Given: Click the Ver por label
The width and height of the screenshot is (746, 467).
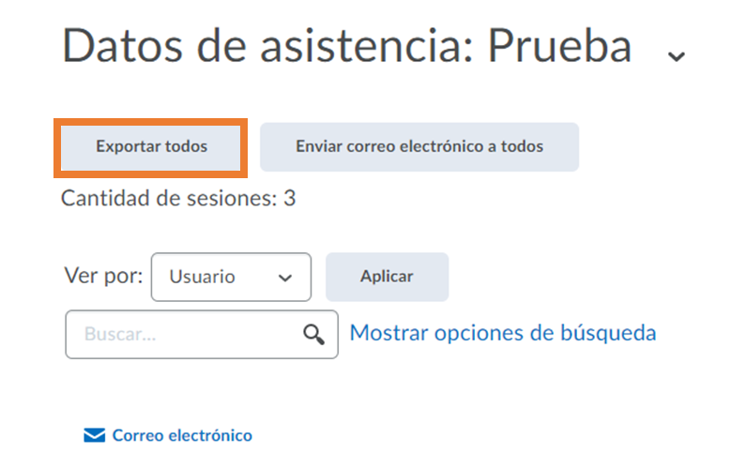Looking at the screenshot, I should (103, 277).
